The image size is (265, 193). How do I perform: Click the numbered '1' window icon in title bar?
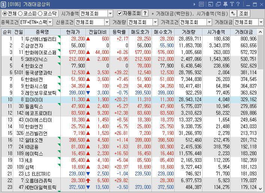(3, 4)
